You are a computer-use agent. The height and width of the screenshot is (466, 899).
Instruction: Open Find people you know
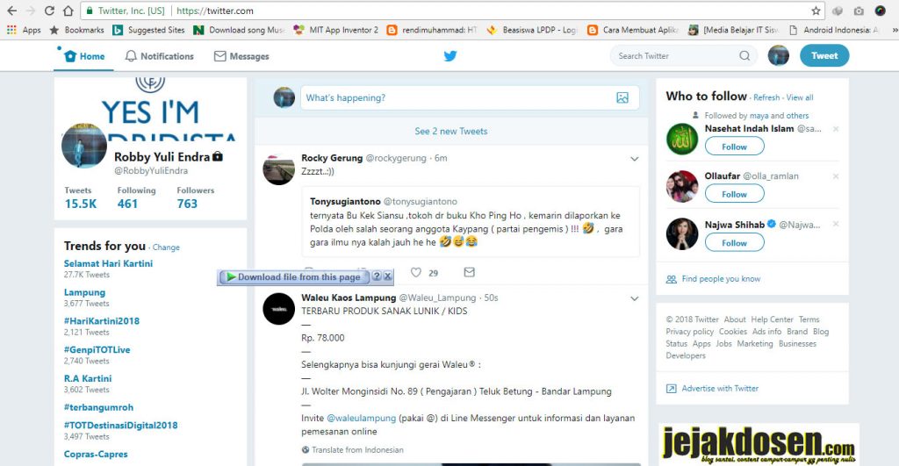click(721, 279)
